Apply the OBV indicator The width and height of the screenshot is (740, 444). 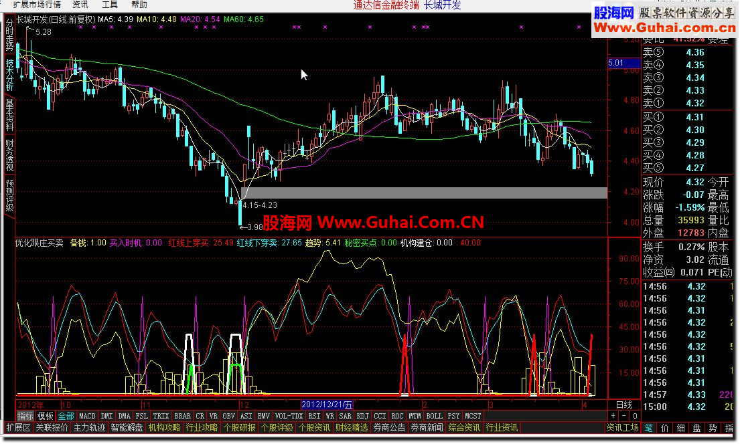point(229,416)
